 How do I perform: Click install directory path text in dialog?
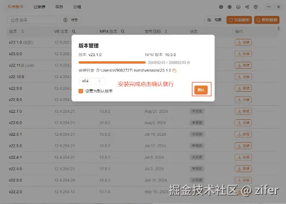(134, 71)
